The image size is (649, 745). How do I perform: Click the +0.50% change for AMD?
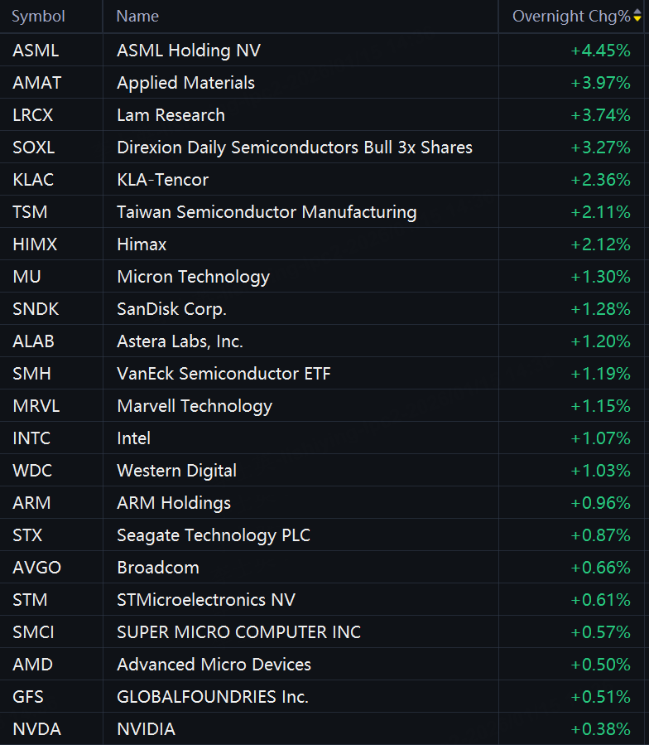tap(600, 665)
